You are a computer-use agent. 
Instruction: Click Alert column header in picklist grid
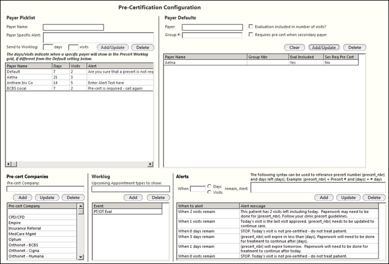[120, 66]
